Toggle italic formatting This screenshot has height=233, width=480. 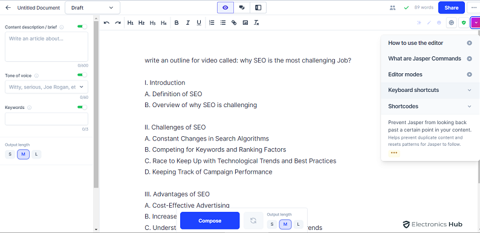coord(187,22)
